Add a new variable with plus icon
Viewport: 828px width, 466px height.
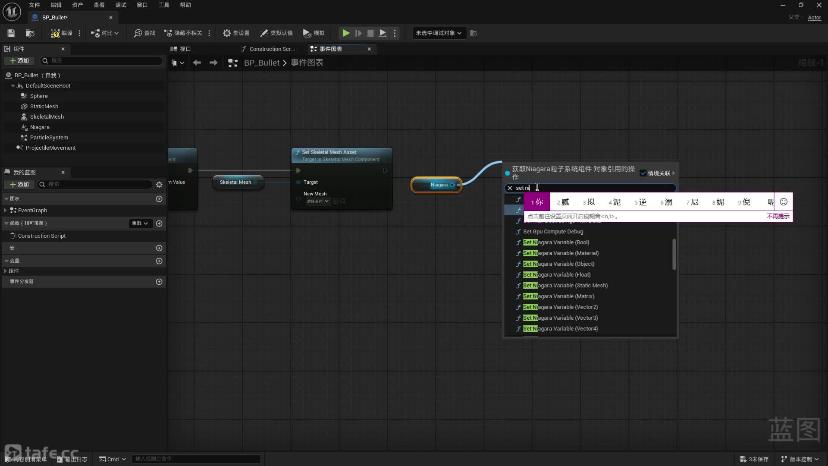click(x=159, y=261)
